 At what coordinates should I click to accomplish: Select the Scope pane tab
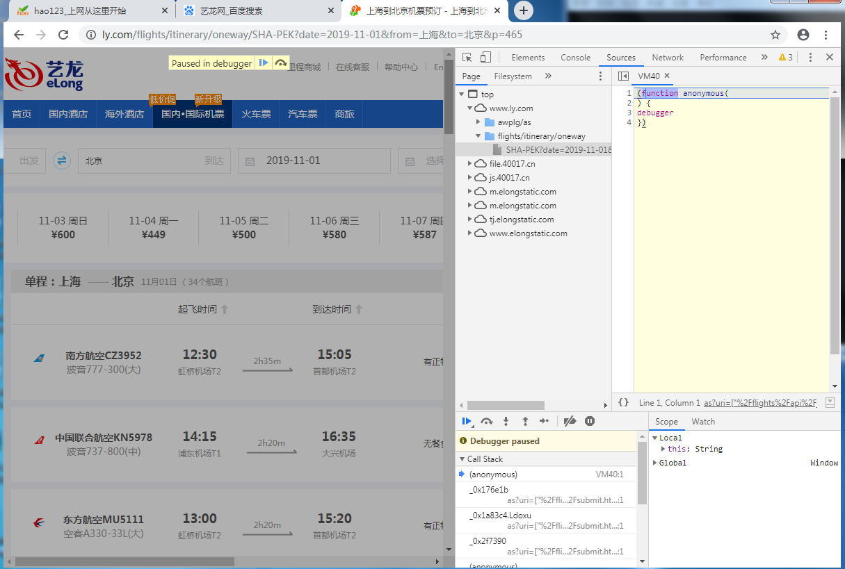(x=666, y=422)
